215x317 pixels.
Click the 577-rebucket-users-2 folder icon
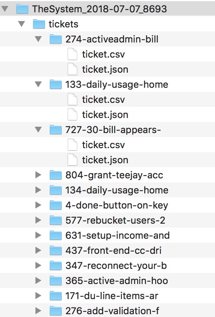pyautogui.click(x=55, y=220)
